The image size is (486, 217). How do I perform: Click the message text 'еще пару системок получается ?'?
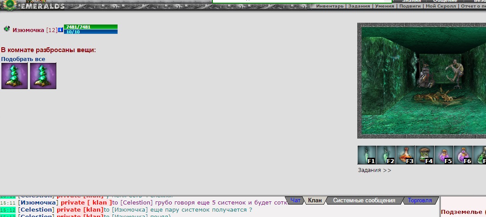(x=201, y=210)
